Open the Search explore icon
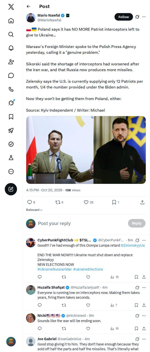150x352 pixels. 11,34
